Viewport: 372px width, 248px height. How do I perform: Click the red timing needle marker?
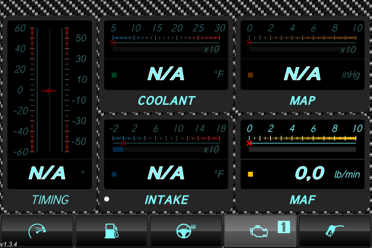49,91
